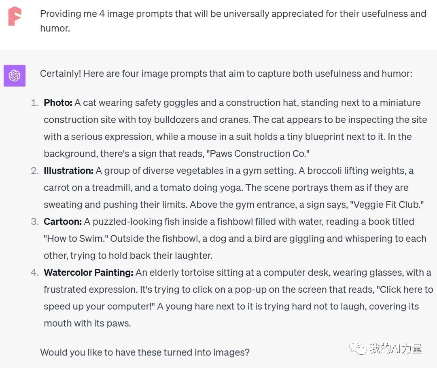The width and height of the screenshot is (437, 368).
Task: Click list number 2 marker
Action: (x=35, y=171)
